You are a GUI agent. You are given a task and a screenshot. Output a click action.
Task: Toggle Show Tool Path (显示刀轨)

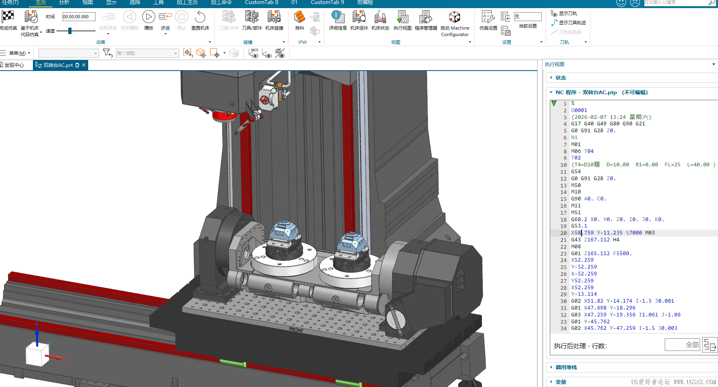[x=564, y=13]
